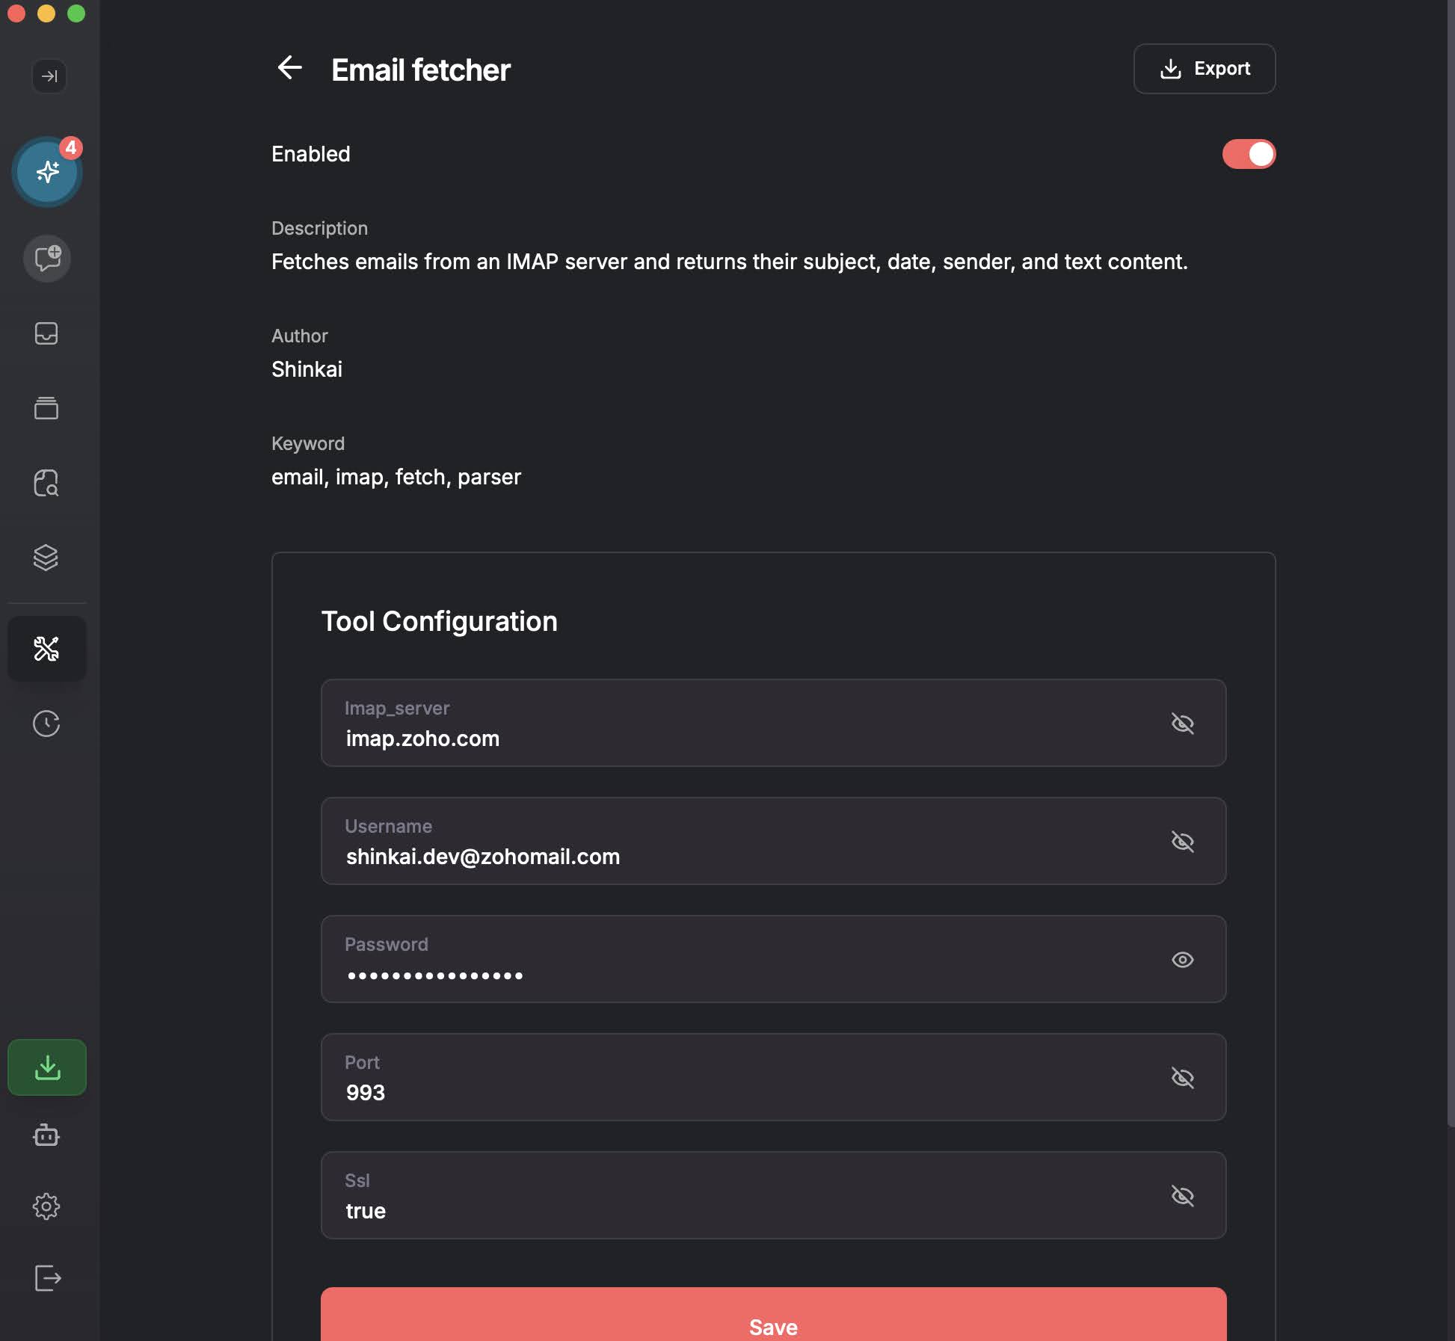Select the tools wrench icon in sidebar
1455x1341 pixels.
click(46, 649)
